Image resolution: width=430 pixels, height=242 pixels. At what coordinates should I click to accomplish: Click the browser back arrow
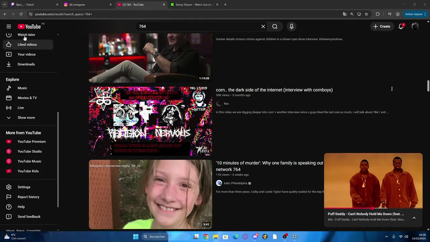pos(5,14)
